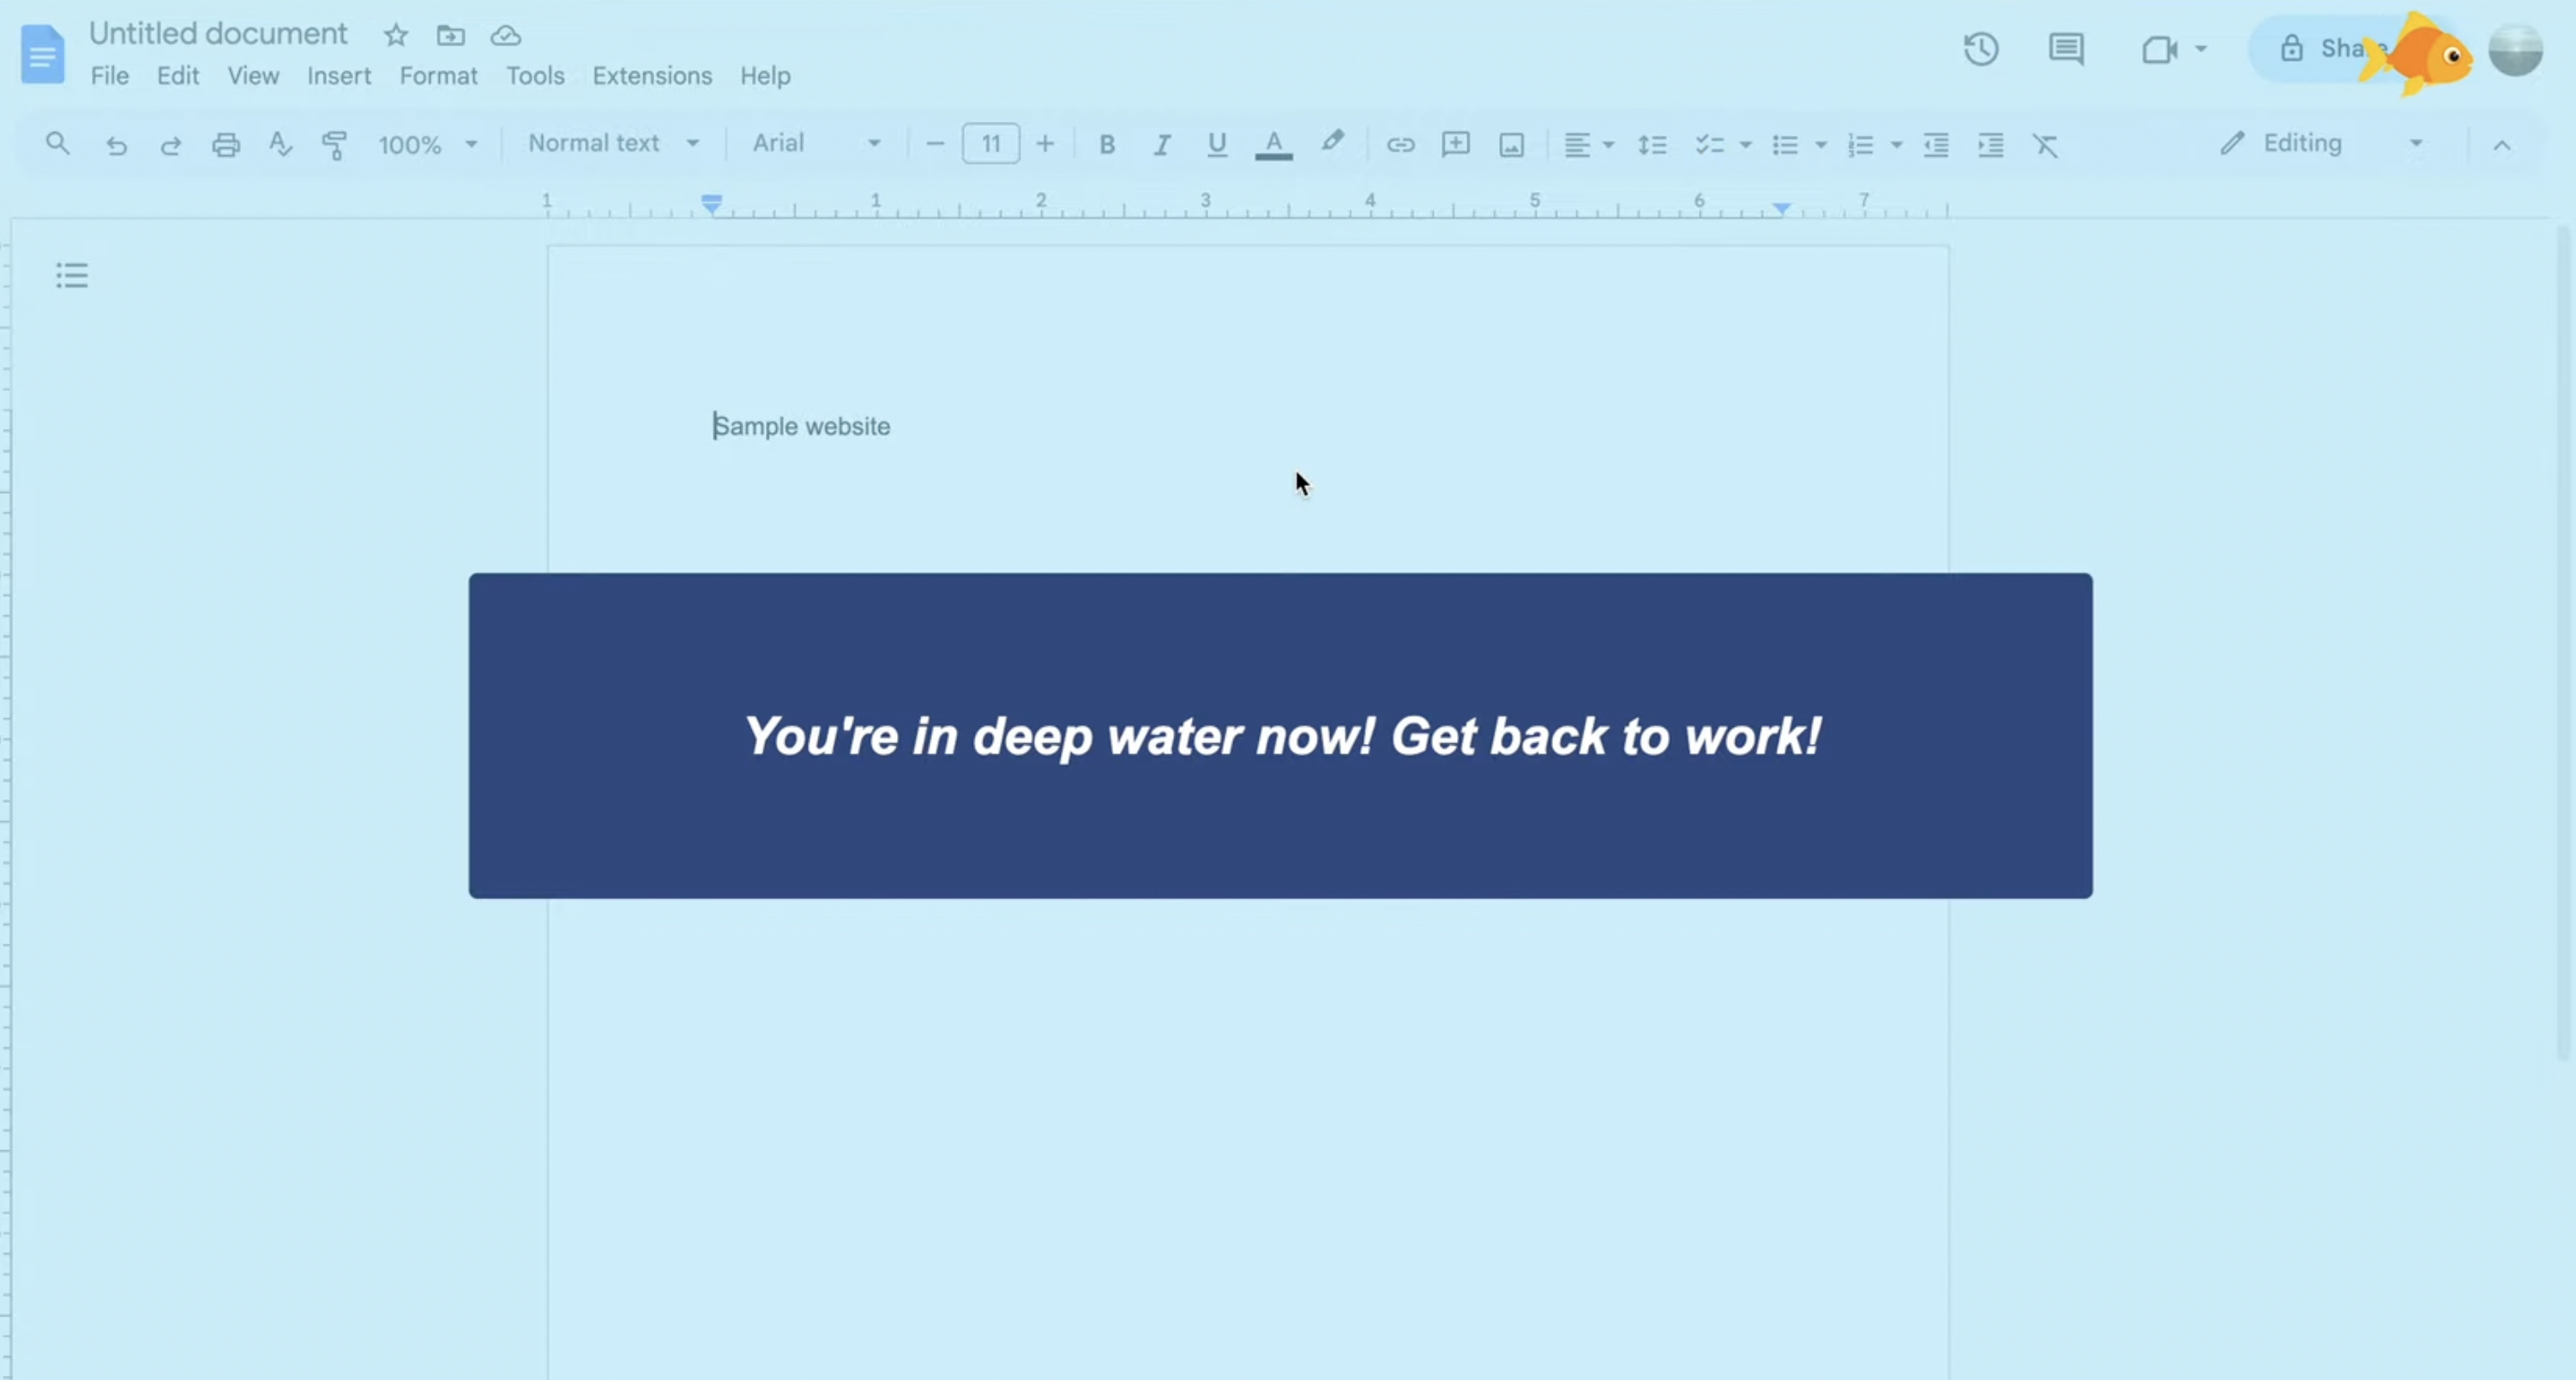Open the Normal text style dropdown

click(613, 144)
